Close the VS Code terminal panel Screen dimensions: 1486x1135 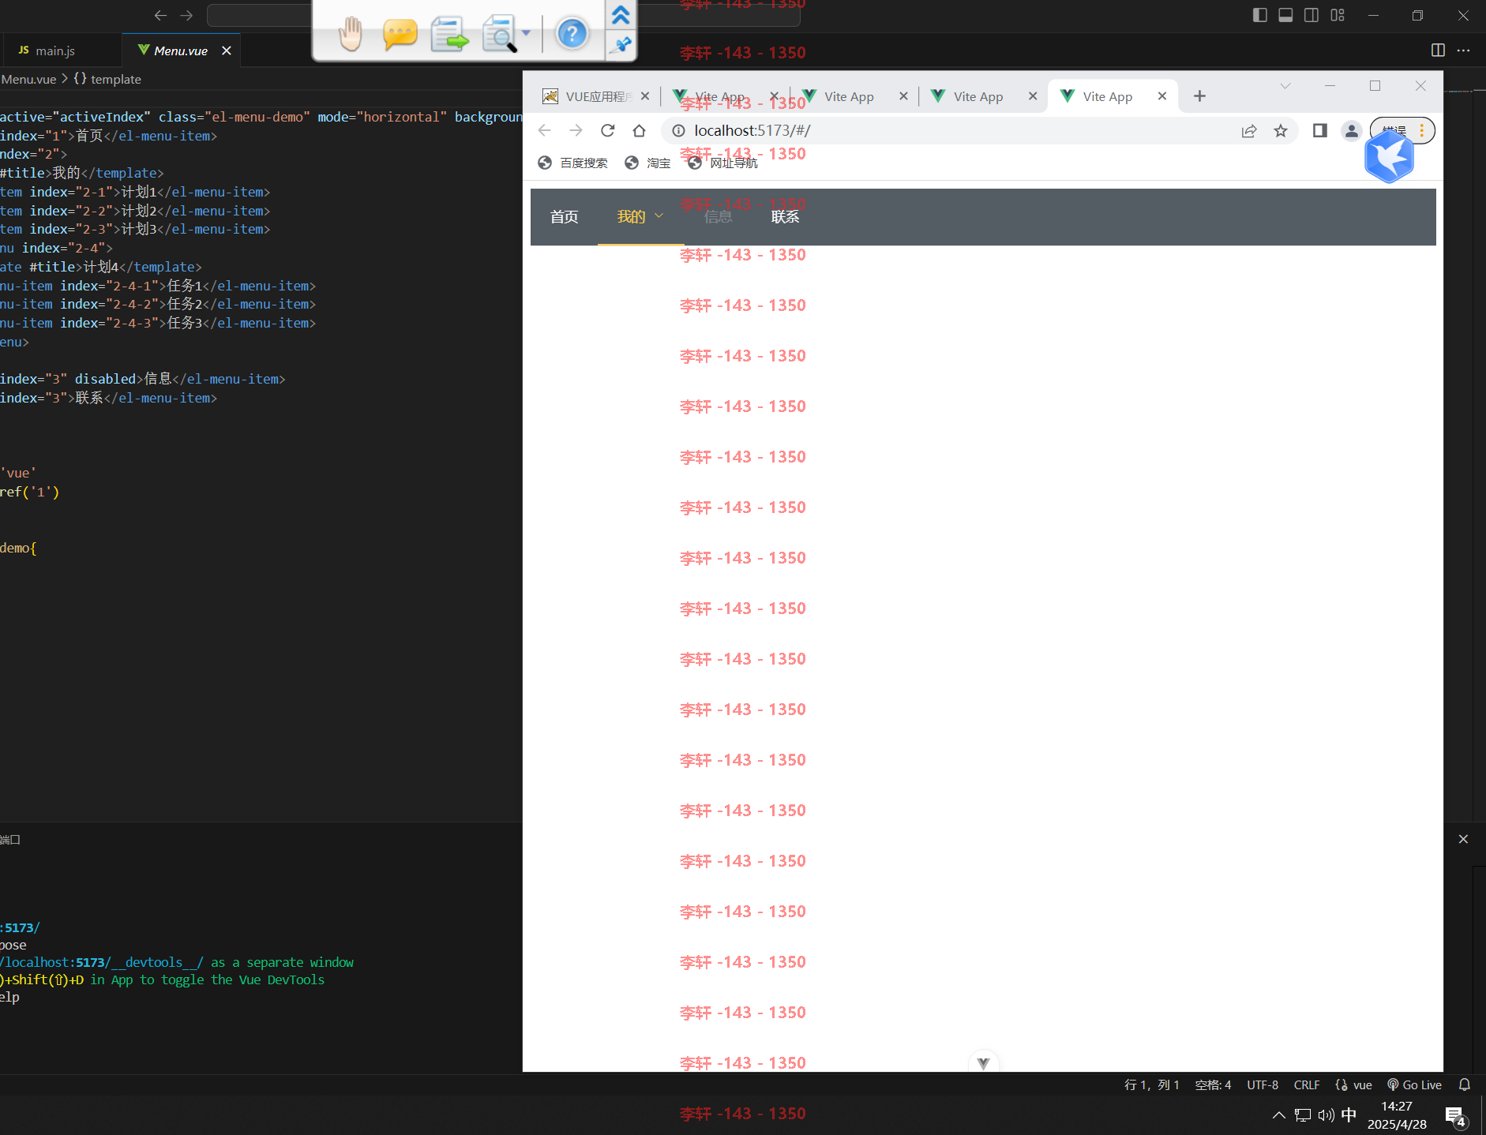(1463, 839)
